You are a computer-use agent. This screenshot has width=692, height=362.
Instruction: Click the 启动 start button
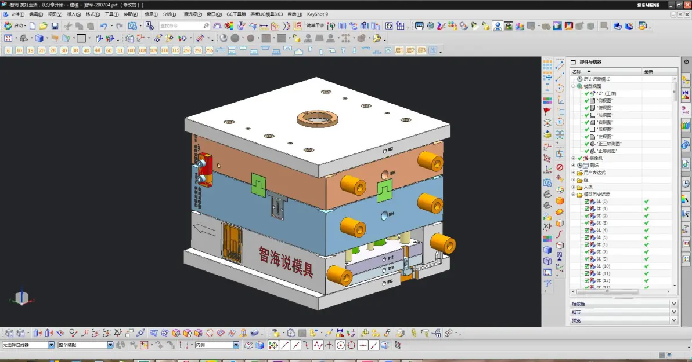point(15,26)
